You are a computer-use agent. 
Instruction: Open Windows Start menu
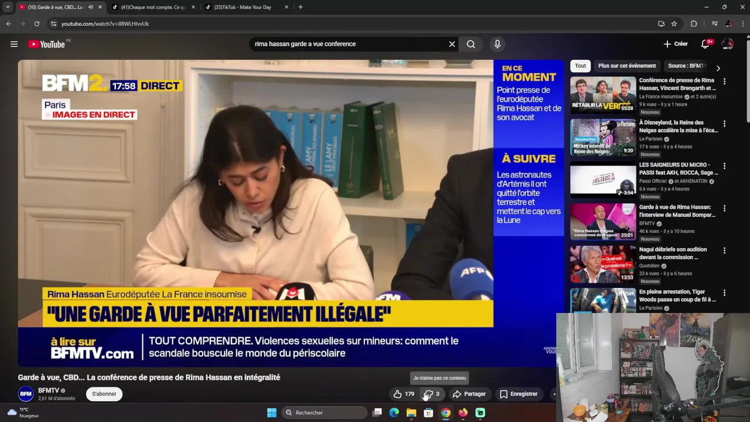coord(272,413)
